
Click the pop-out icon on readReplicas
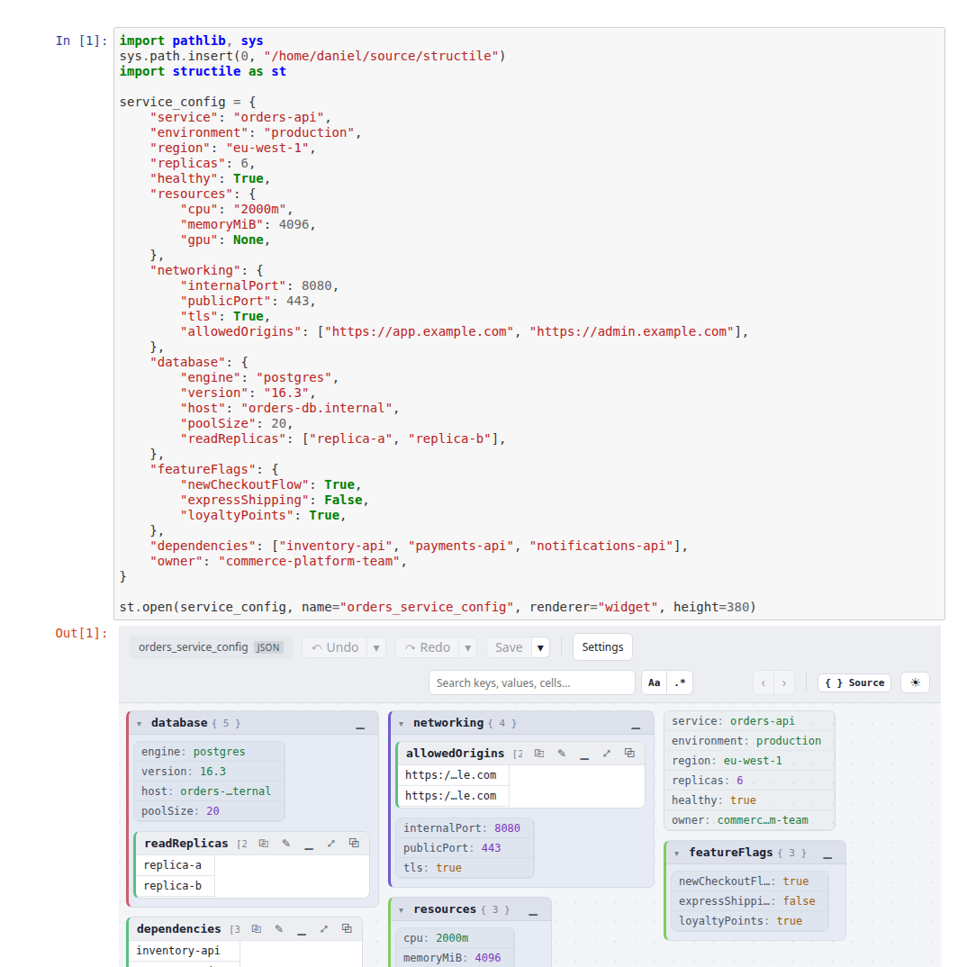pos(354,843)
